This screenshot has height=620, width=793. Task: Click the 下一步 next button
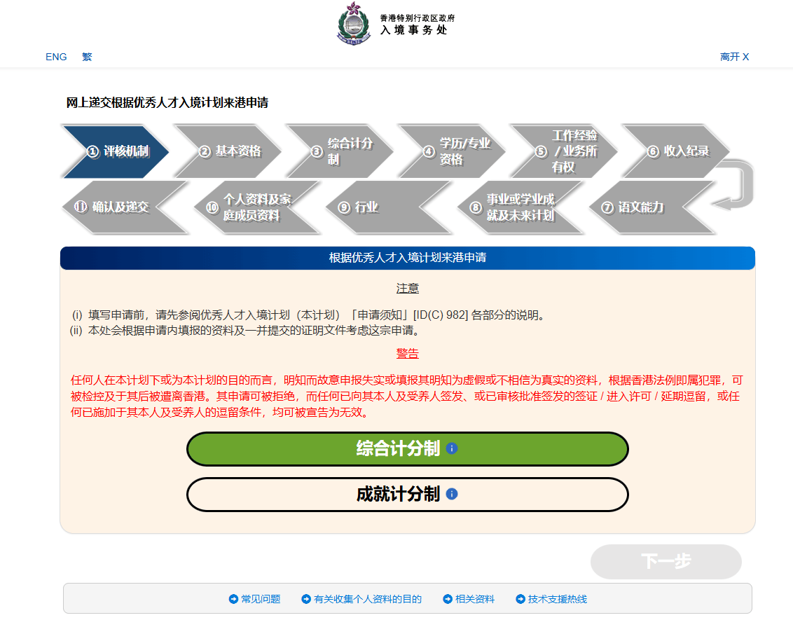click(666, 562)
